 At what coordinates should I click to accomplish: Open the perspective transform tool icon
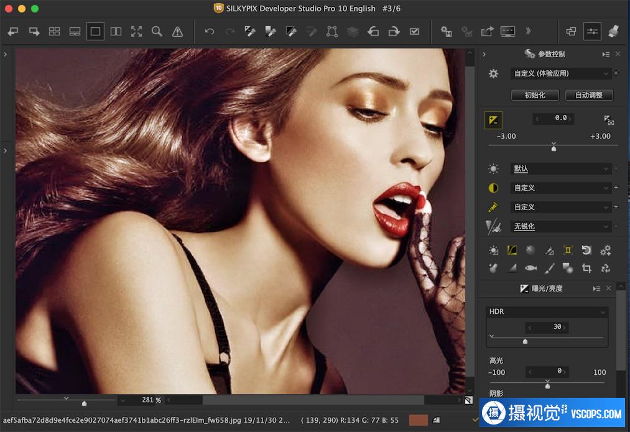pyautogui.click(x=332, y=31)
